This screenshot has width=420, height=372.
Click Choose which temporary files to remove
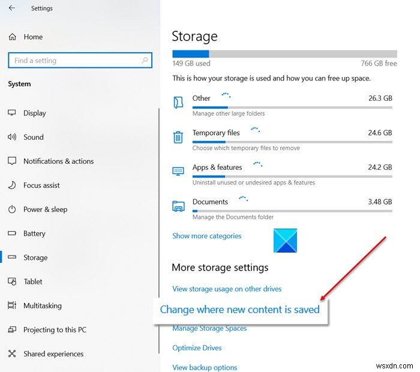coord(246,148)
